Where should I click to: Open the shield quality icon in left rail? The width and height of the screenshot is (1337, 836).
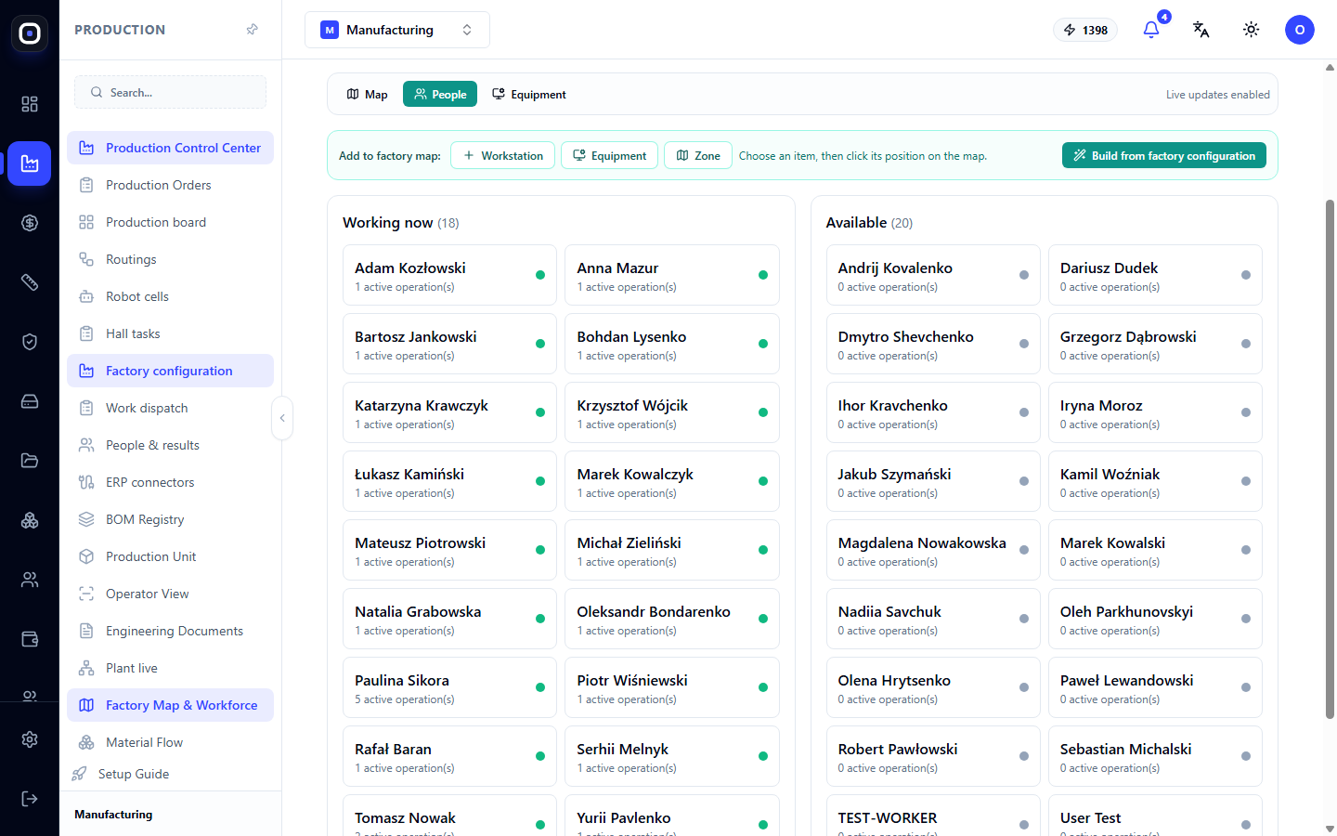pos(30,342)
